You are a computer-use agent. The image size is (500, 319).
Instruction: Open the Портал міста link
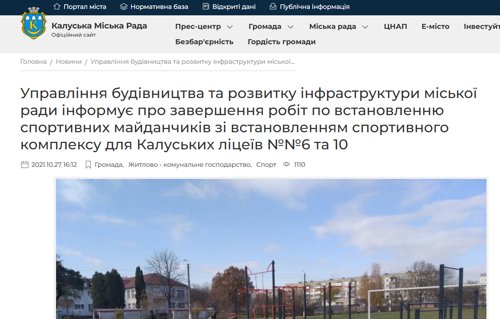[85, 7]
